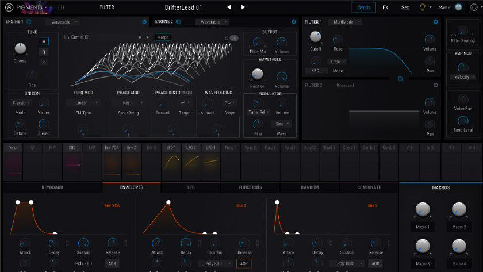Toggle the Engine 1 power button
Screen dimensions: 483x272
click(x=144, y=22)
